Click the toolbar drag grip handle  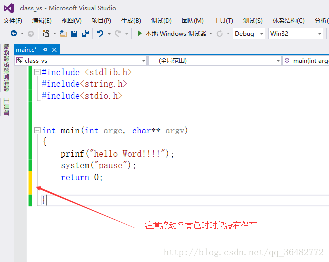5,33
